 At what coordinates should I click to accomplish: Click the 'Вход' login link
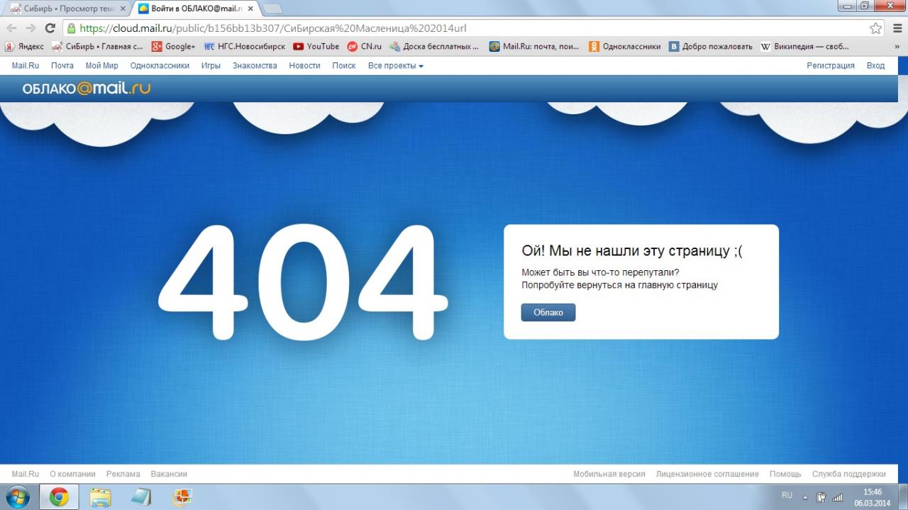[x=875, y=66]
